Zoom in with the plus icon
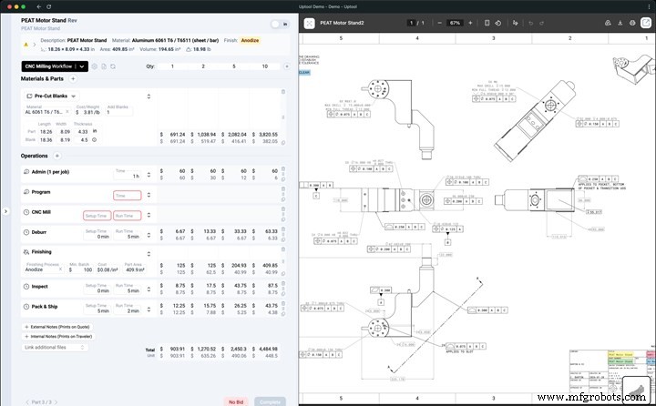 click(470, 23)
